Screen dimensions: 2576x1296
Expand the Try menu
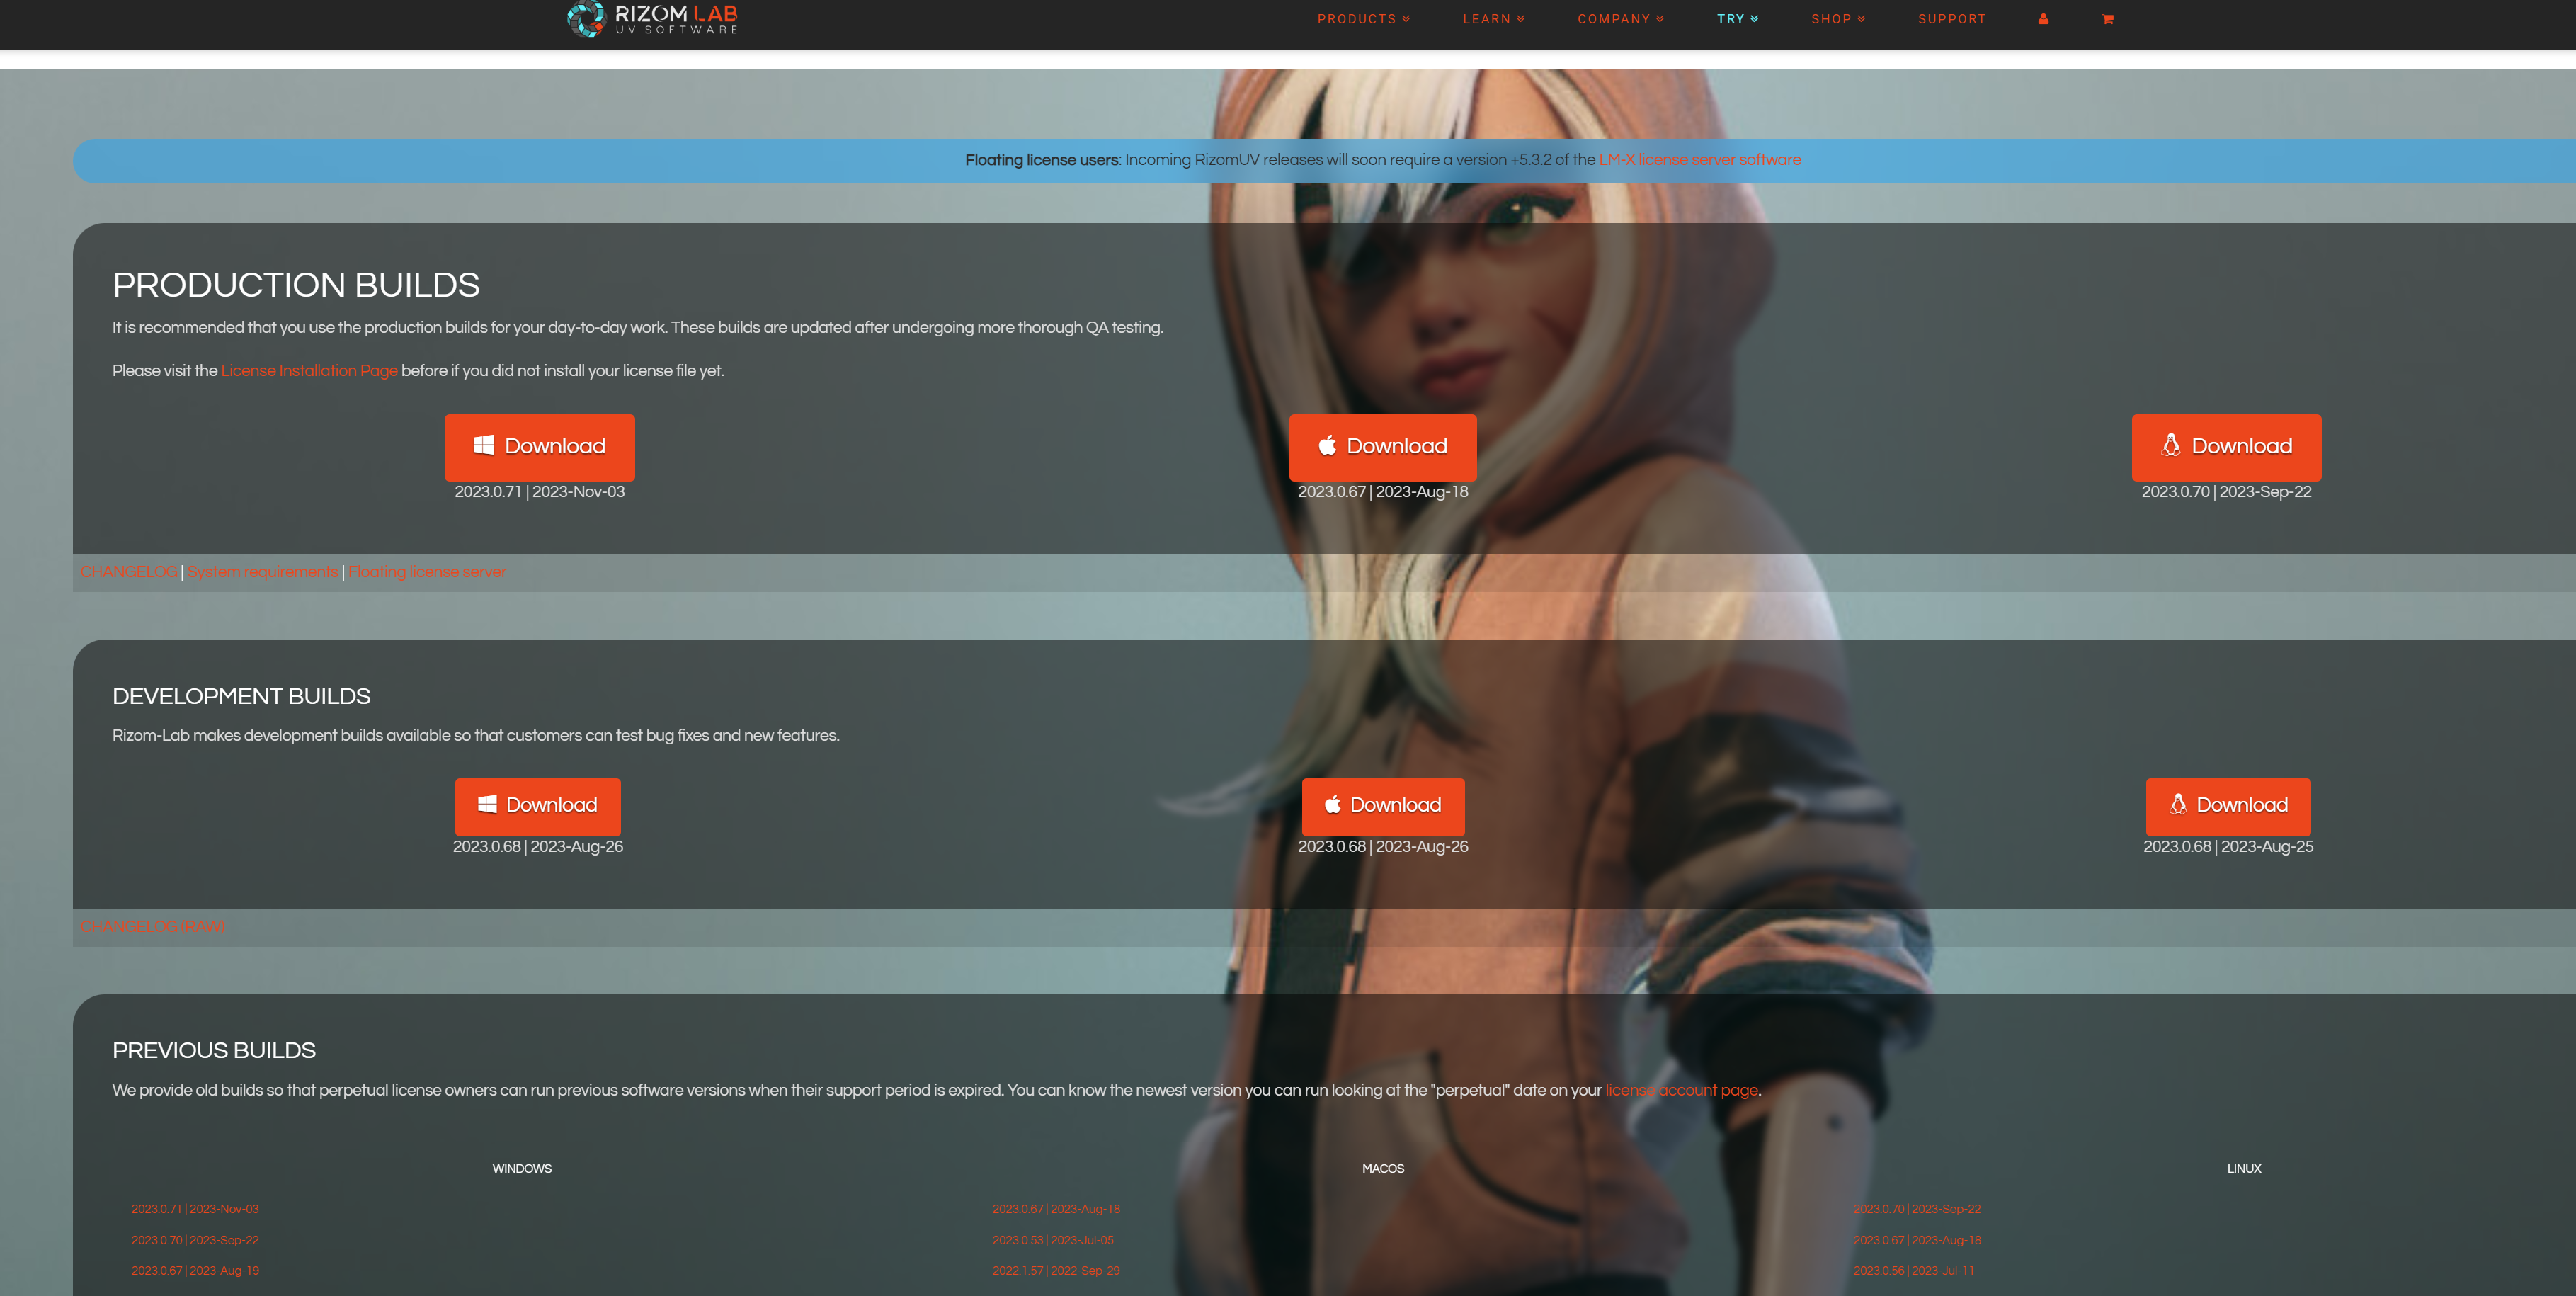tap(1737, 19)
